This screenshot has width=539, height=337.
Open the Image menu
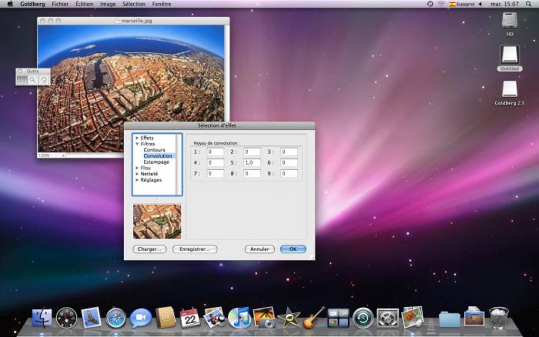[x=108, y=4]
